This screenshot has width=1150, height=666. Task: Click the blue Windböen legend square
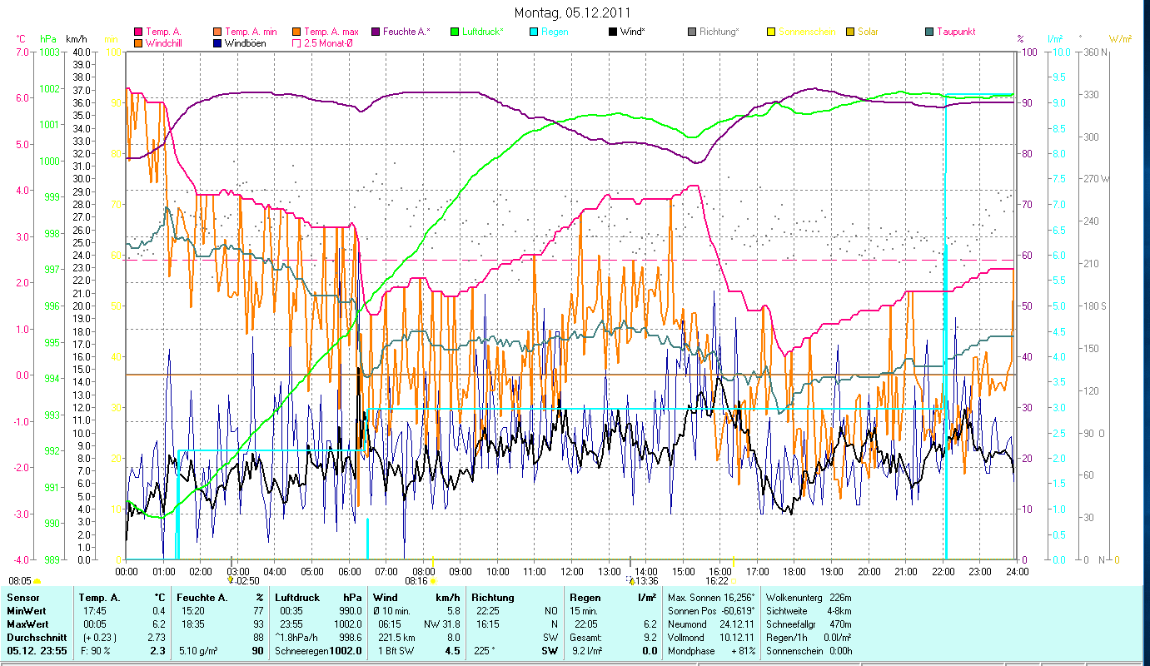[x=217, y=43]
